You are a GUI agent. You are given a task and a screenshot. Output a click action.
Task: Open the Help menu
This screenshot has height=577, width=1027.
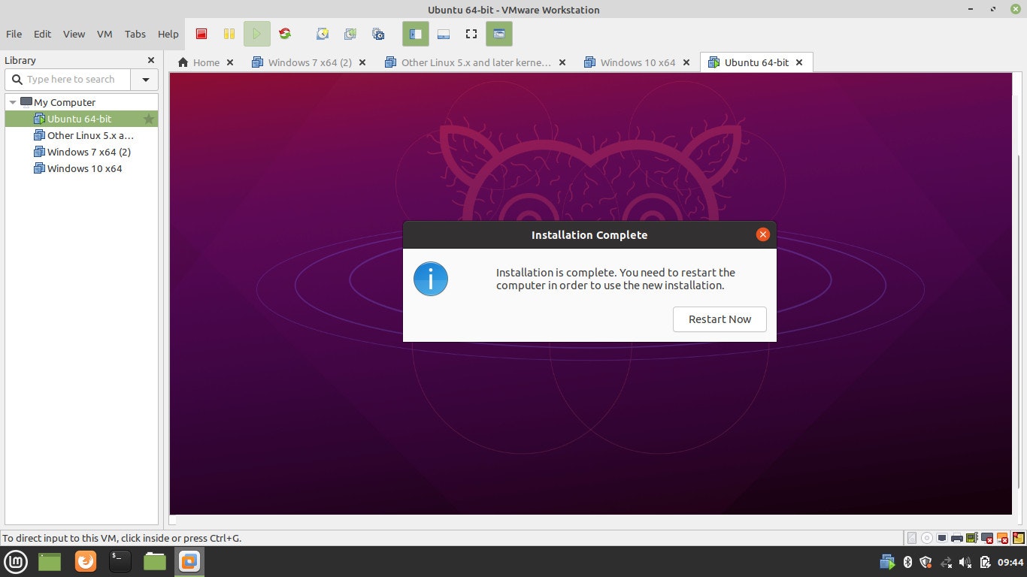click(168, 34)
